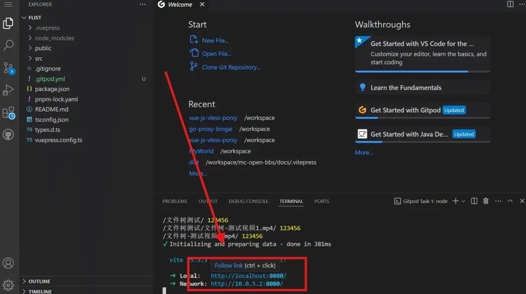The height and width of the screenshot is (294, 526).
Task: Open the Search view icon
Action: [x=8, y=45]
